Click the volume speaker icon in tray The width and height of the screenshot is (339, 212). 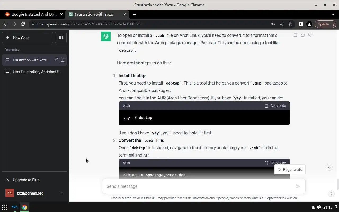coord(319,207)
